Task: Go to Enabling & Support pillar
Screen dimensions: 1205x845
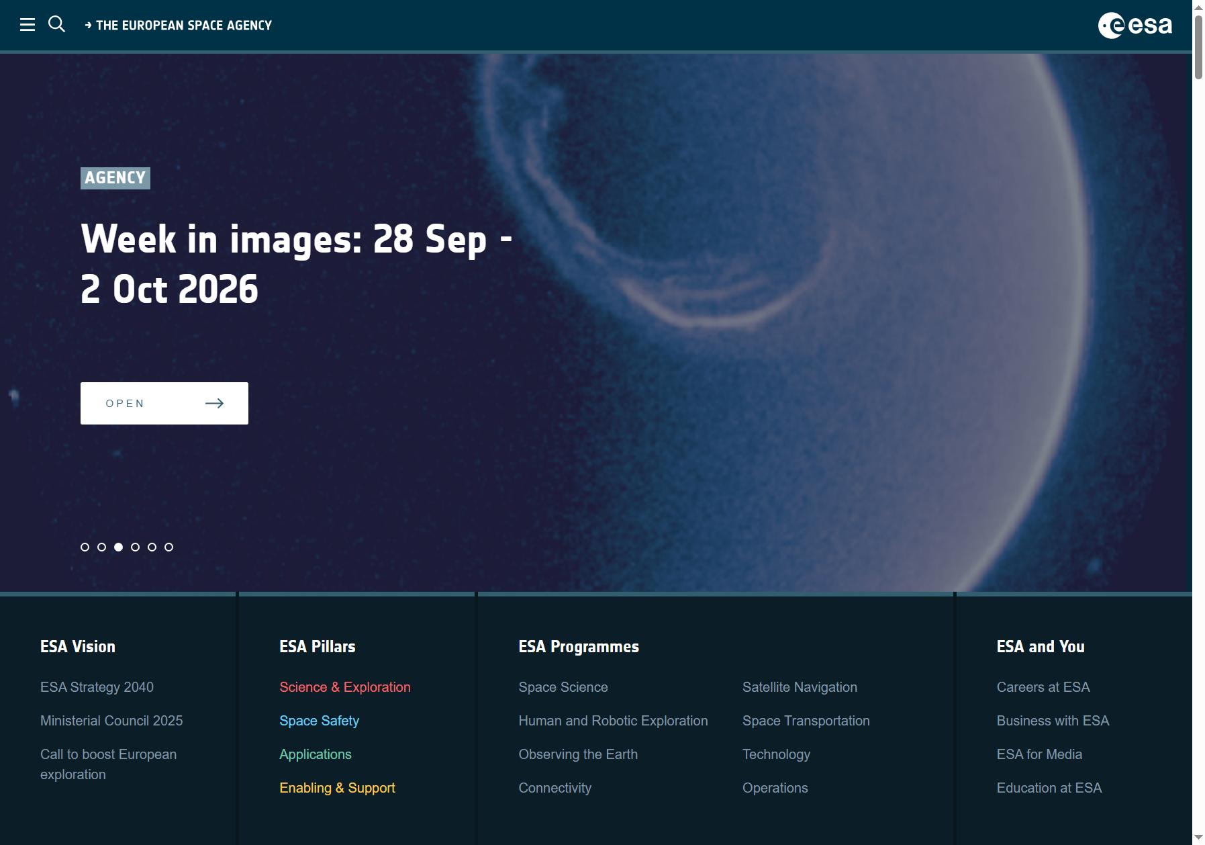Action: click(337, 788)
